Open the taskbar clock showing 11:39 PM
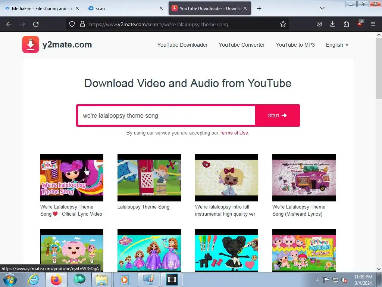382x287 pixels. (x=363, y=280)
